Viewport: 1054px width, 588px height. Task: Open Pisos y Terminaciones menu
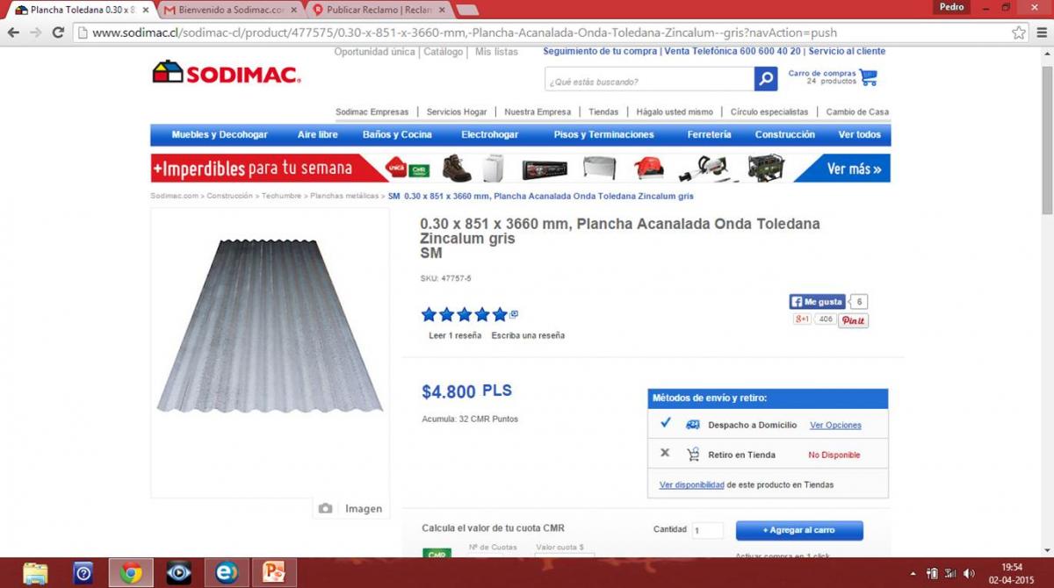click(604, 135)
